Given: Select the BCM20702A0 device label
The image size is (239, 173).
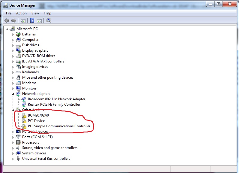Looking at the screenshot, I should click(x=38, y=115).
